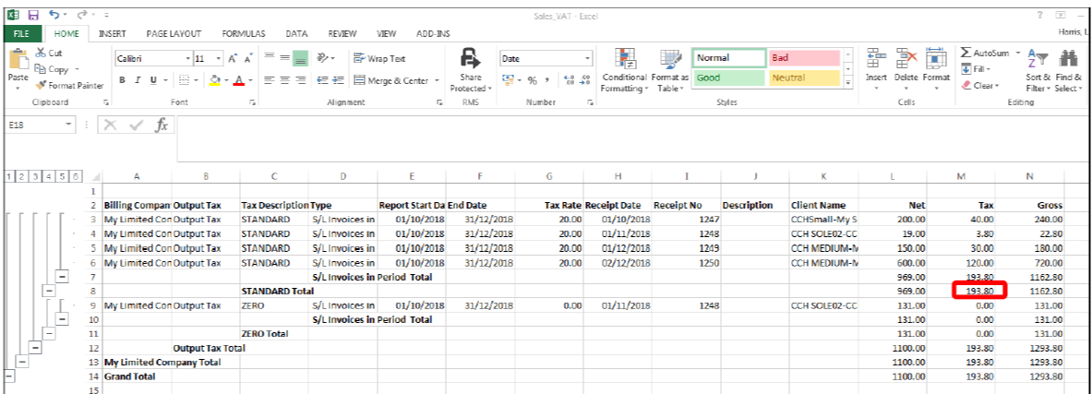Toggle Underline formatting
The width and height of the screenshot is (1092, 394).
[153, 81]
